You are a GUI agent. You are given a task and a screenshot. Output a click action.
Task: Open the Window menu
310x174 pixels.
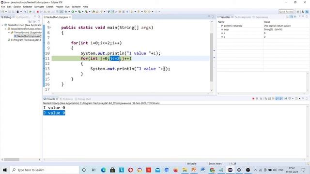coord(76,7)
